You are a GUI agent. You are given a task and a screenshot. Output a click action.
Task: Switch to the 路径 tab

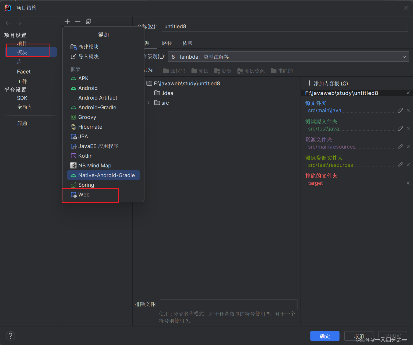[167, 43]
